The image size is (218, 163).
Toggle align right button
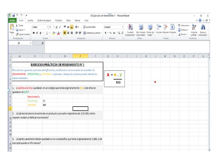[71, 33]
